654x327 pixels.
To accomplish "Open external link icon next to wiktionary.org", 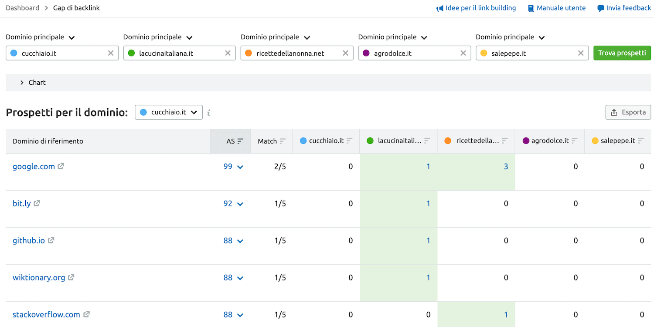I will (x=71, y=277).
